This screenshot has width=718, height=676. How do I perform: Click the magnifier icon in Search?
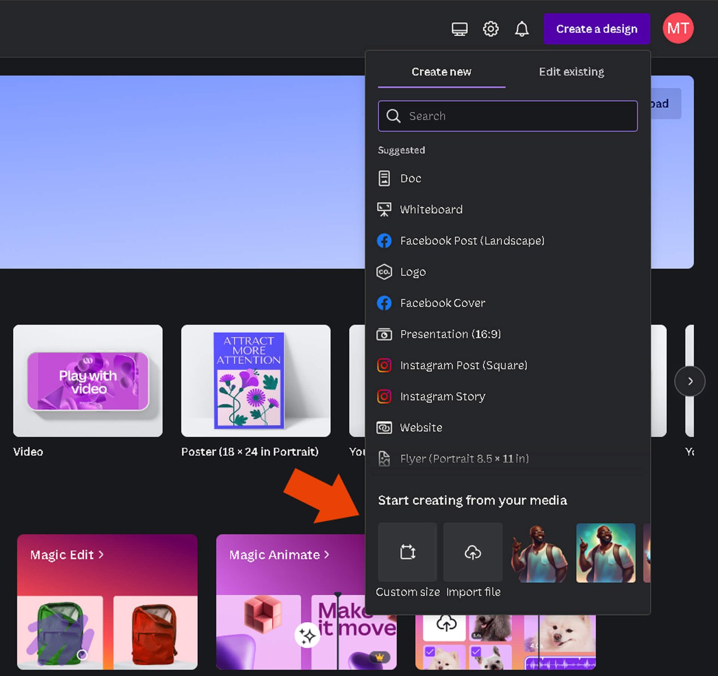pos(393,116)
